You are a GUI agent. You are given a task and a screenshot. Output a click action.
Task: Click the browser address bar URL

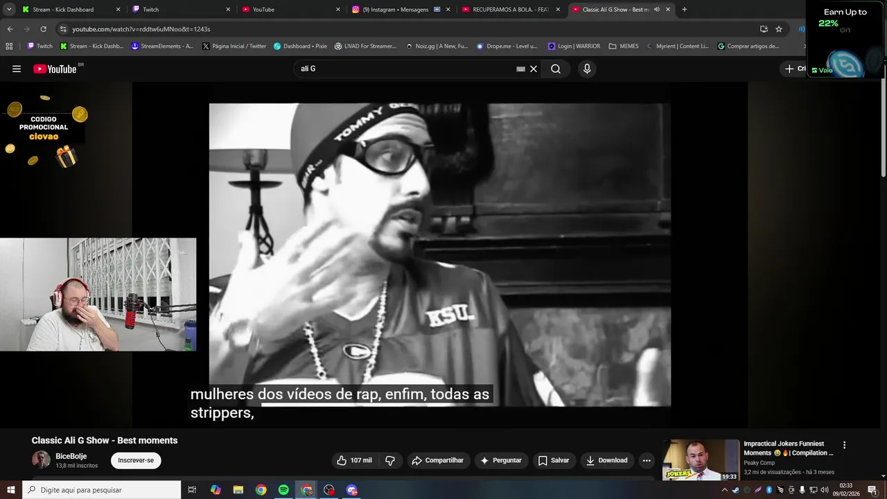tap(141, 29)
